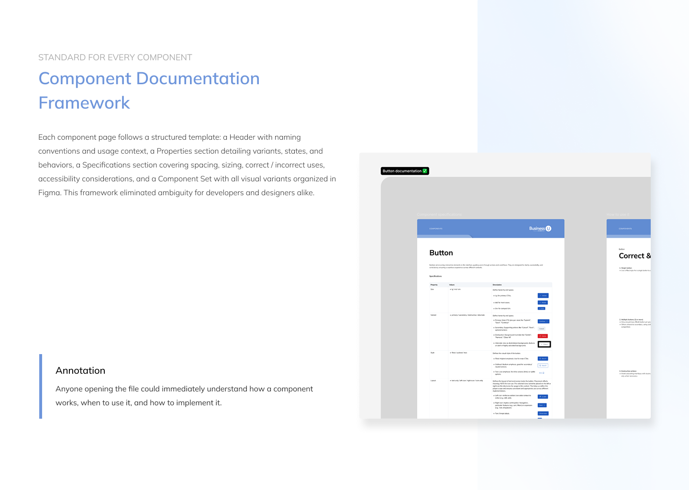Click the blue Continue primary button
689x490 pixels.
click(x=543, y=322)
